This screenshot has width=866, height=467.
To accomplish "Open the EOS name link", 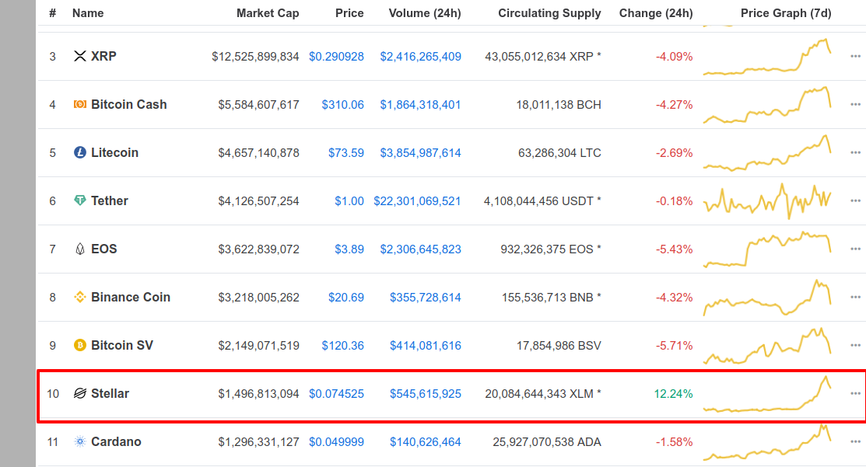I will (103, 249).
